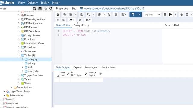This screenshot has height=108, width=193.
Task: Click the query tool connection icon
Action: (x=58, y=15)
